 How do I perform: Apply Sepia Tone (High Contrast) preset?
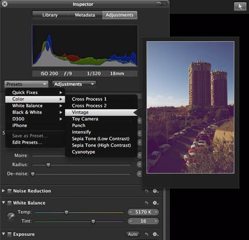point(101,145)
